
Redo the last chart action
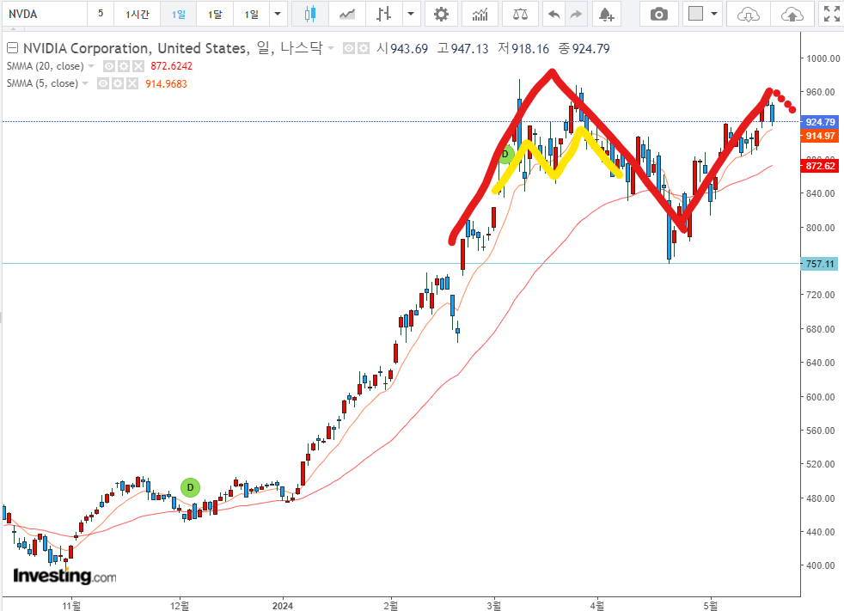click(576, 14)
